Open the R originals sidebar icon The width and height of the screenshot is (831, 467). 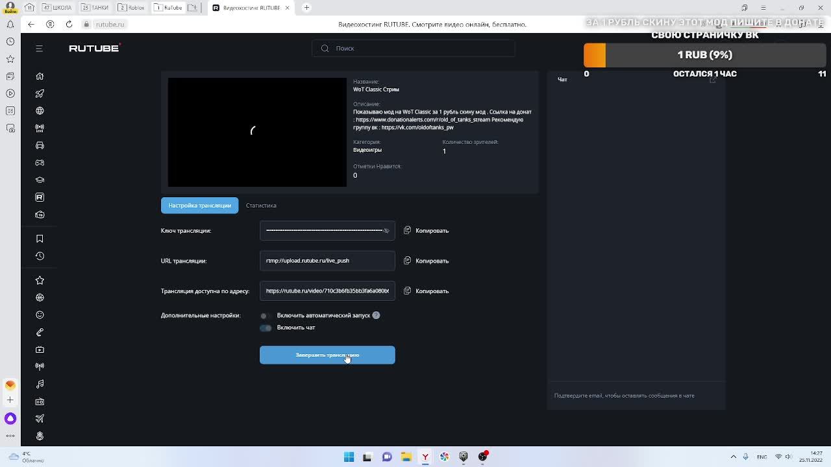(40, 197)
